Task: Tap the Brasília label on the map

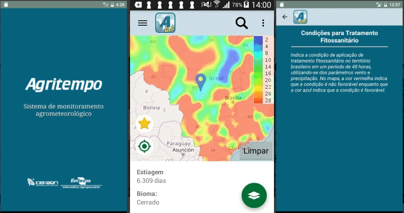Action: [x=233, y=98]
